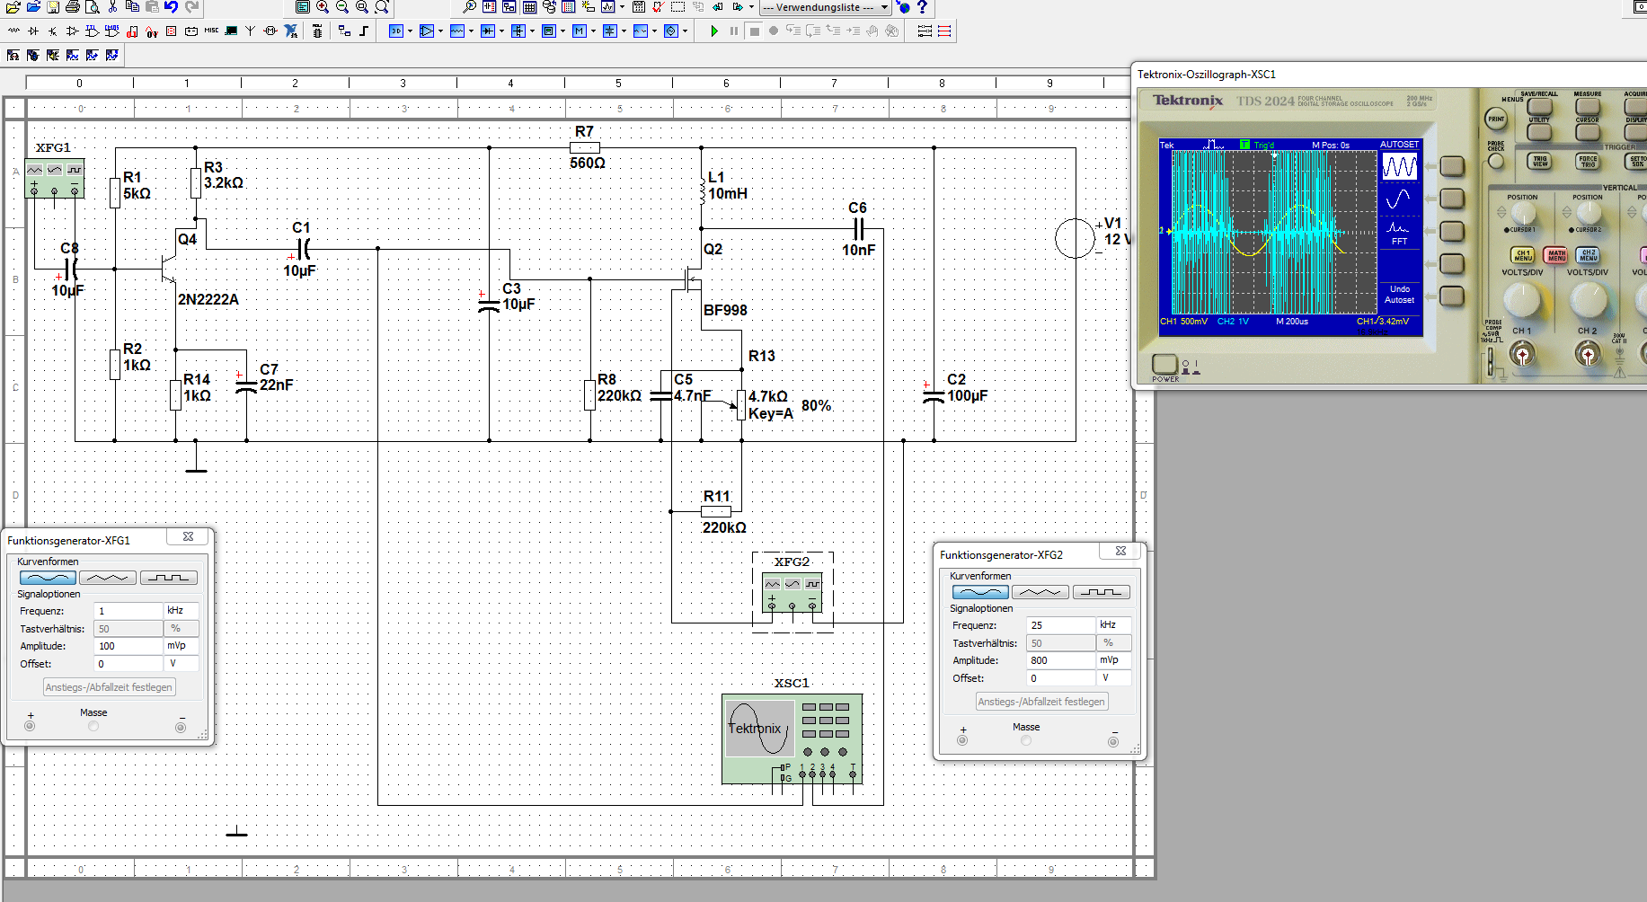Image resolution: width=1647 pixels, height=902 pixels.
Task: Place a diode component
Action: tap(33, 31)
